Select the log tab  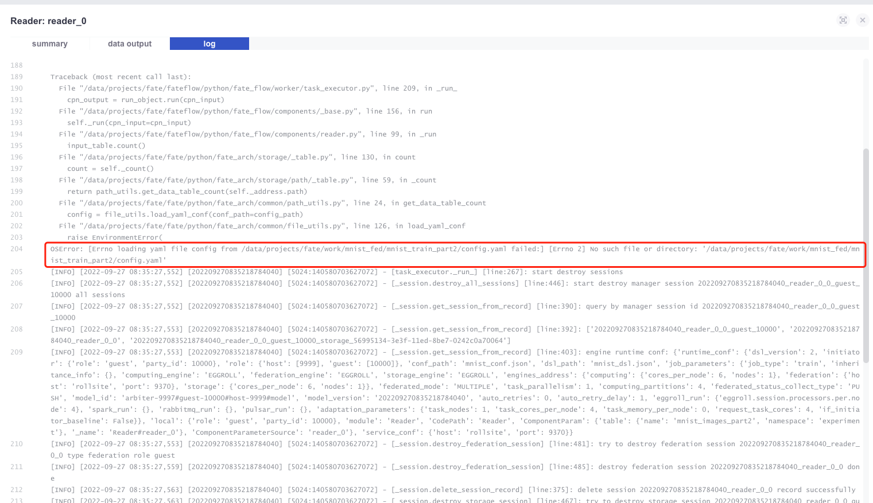click(209, 44)
